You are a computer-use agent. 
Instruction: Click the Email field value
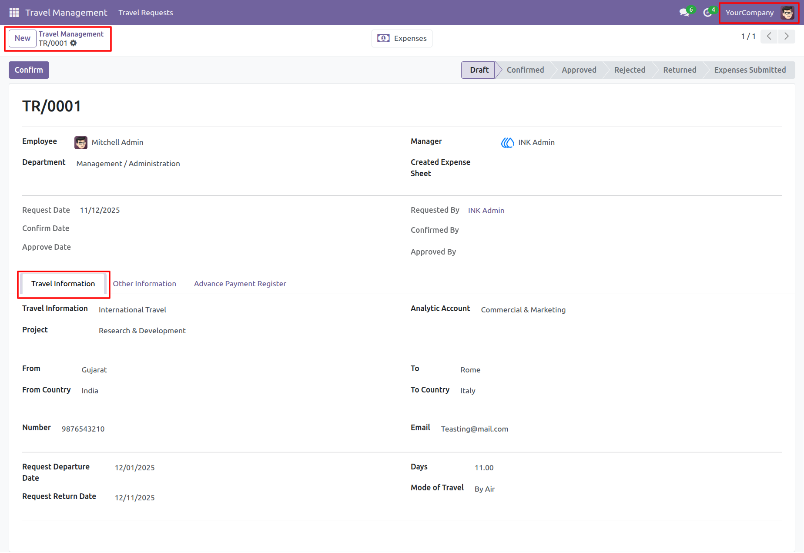pos(475,429)
